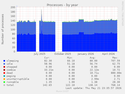Click the 'October 2025' axis label
The width and height of the screenshot is (125, 94).
coord(63,54)
